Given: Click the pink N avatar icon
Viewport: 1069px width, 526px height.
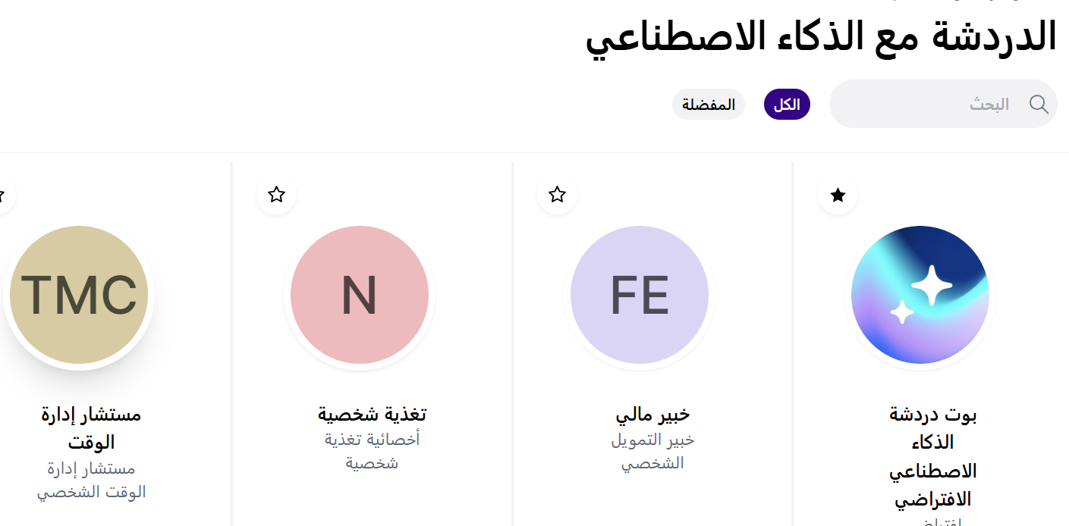Looking at the screenshot, I should point(360,295).
